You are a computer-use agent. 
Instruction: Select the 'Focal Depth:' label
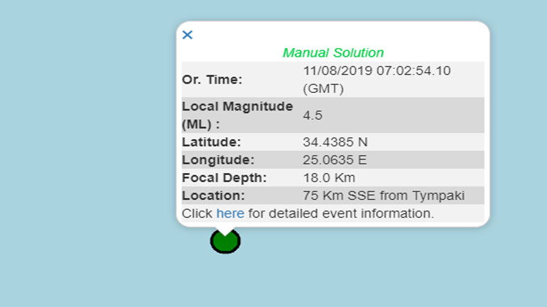click(224, 177)
